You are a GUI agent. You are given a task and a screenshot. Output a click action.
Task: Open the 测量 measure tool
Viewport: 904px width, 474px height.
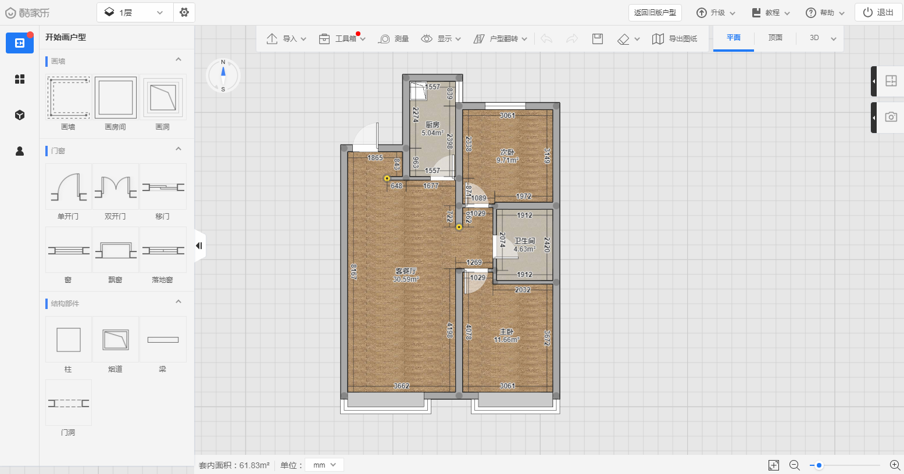[x=394, y=39]
